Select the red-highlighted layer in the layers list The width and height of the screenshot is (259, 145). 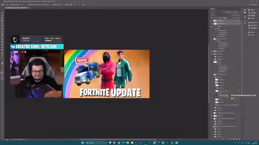[226, 95]
